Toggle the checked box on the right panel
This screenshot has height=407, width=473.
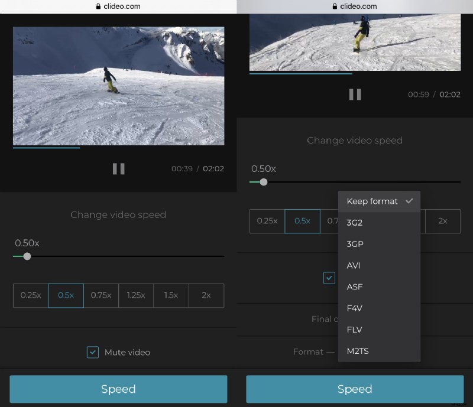point(329,278)
